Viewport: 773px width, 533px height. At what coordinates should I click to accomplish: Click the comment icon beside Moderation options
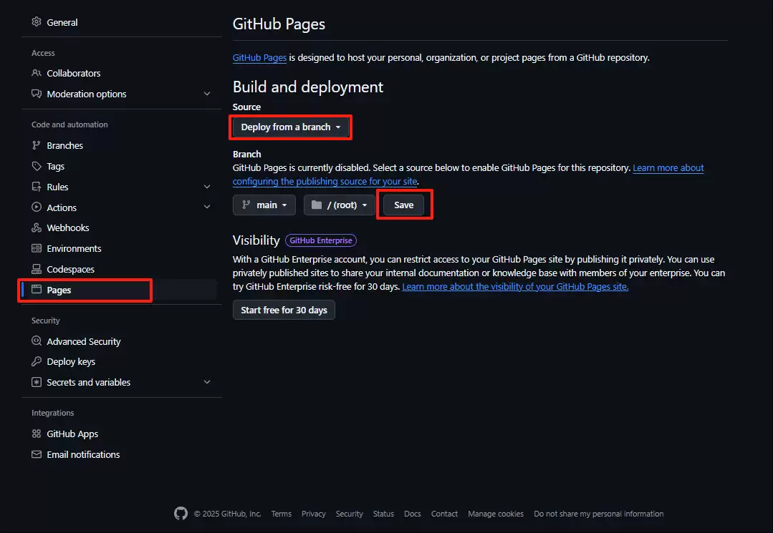point(37,94)
